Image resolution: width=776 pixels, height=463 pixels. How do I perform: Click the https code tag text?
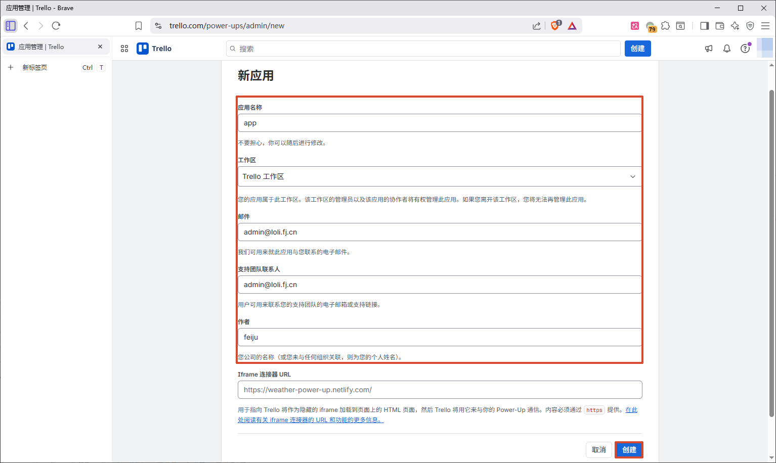coord(594,410)
